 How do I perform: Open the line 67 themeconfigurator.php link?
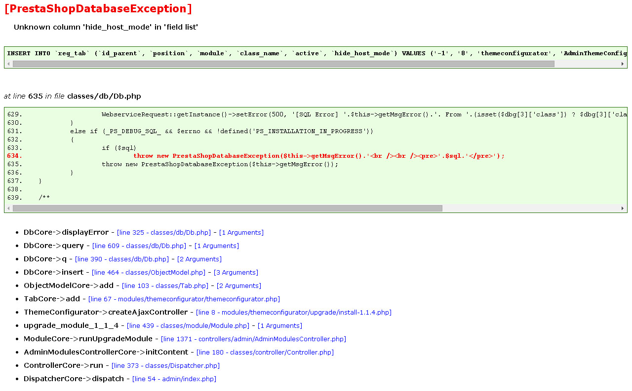tap(184, 299)
